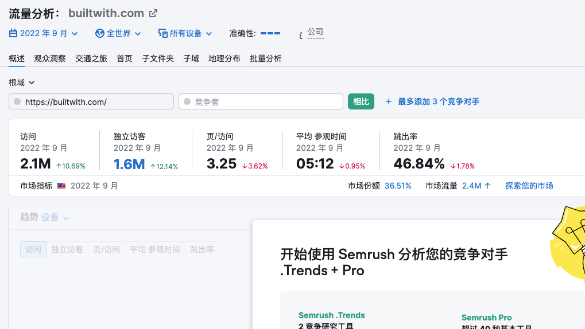This screenshot has width=585, height=329.
Task: Switch to the 子文件夹 tab
Action: point(158,58)
